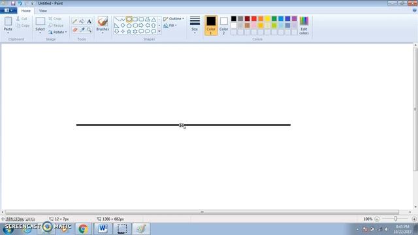Pick the green color swatch
Viewport: 418px width, 235px height.
point(274,18)
